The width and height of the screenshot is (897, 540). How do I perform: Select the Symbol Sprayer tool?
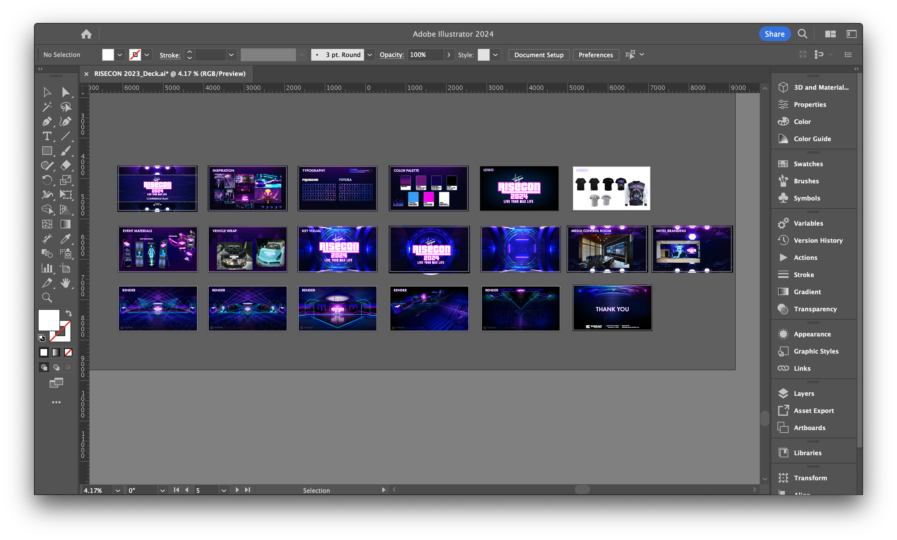coord(66,254)
